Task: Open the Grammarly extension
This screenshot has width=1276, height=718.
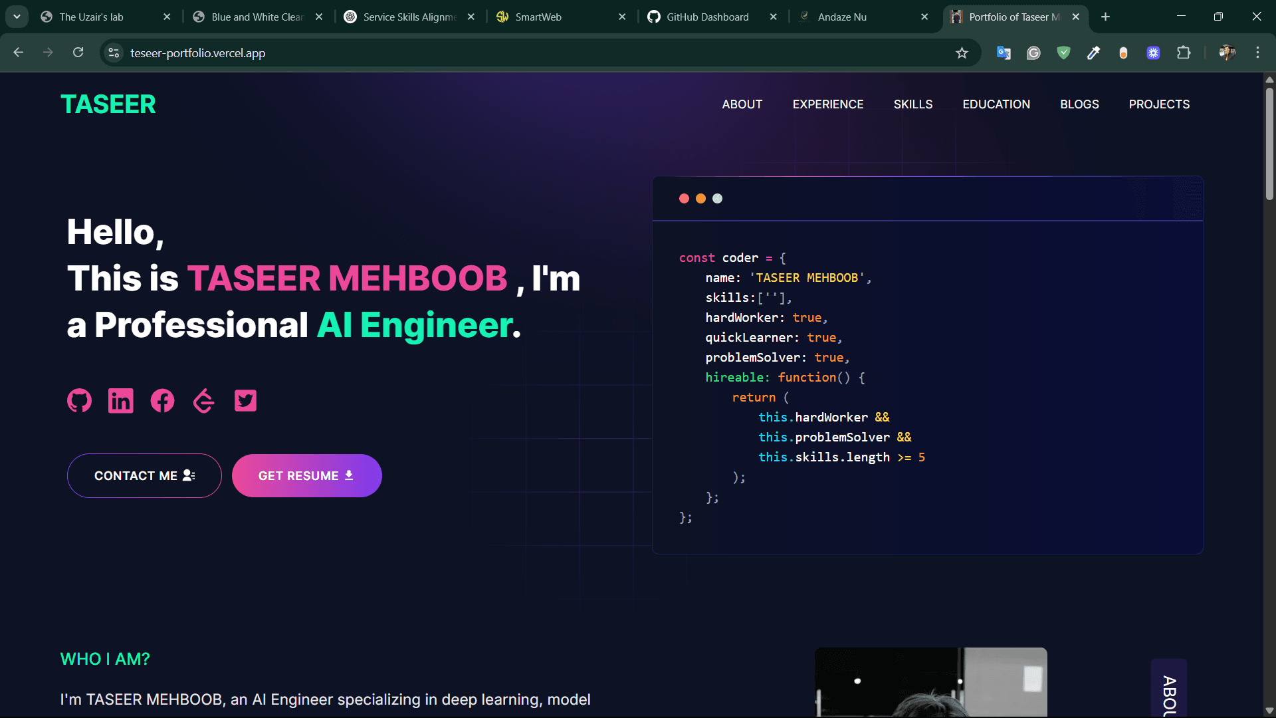Action: (1033, 53)
